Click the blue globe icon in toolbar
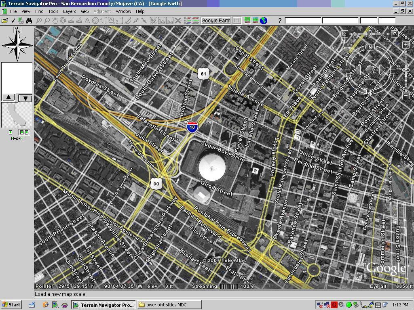Screen dimensions: 414x310 pyautogui.click(x=264, y=21)
